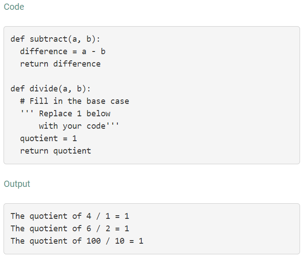Click the Output section heading
304x257 pixels.
click(x=17, y=184)
